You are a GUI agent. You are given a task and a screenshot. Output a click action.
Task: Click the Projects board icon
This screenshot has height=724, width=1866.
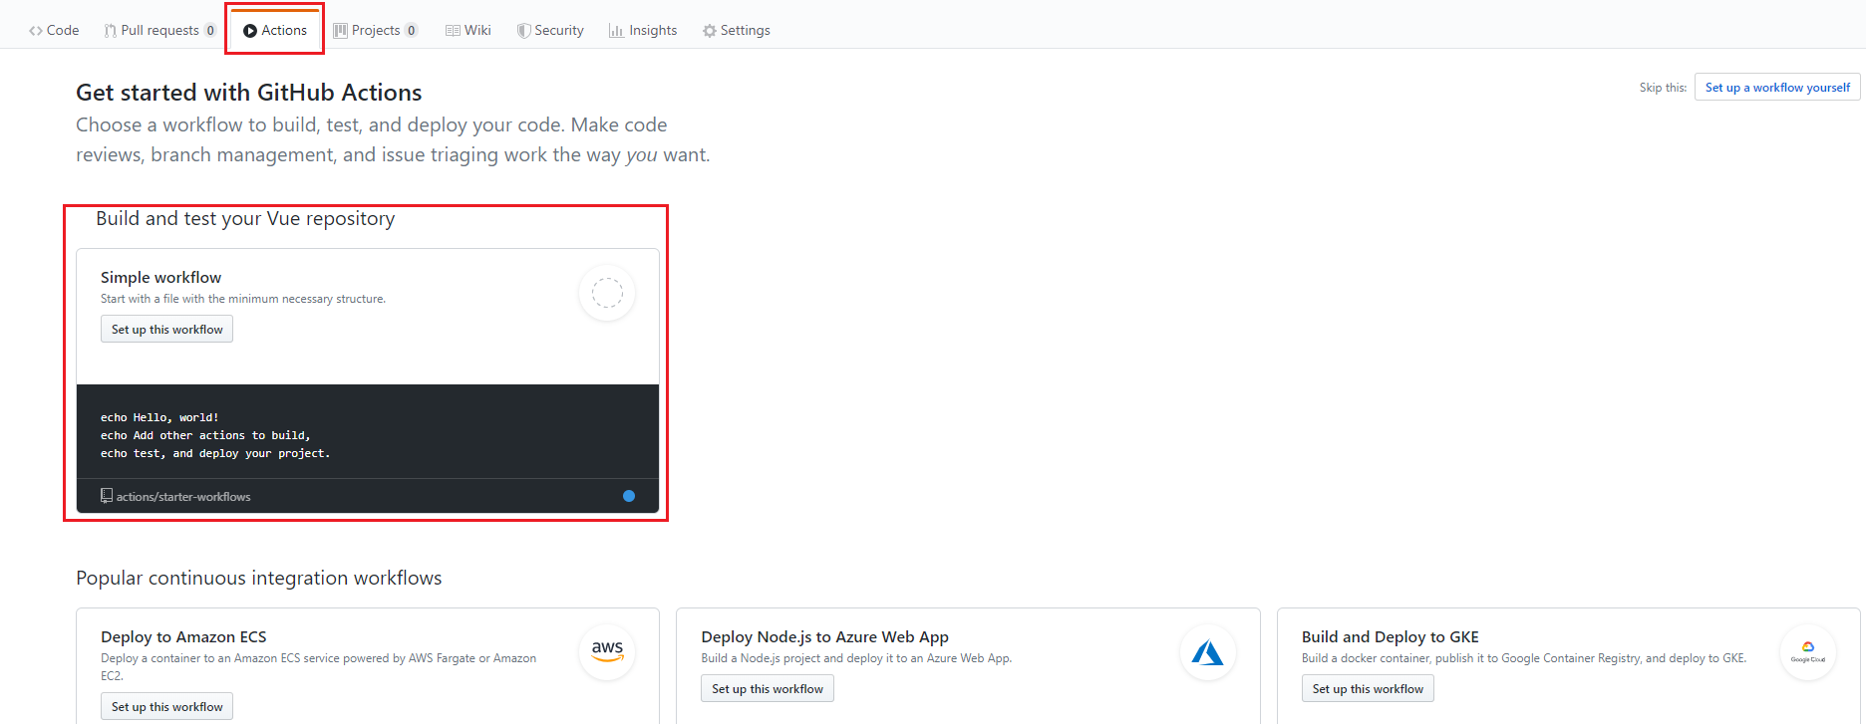pyautogui.click(x=341, y=31)
